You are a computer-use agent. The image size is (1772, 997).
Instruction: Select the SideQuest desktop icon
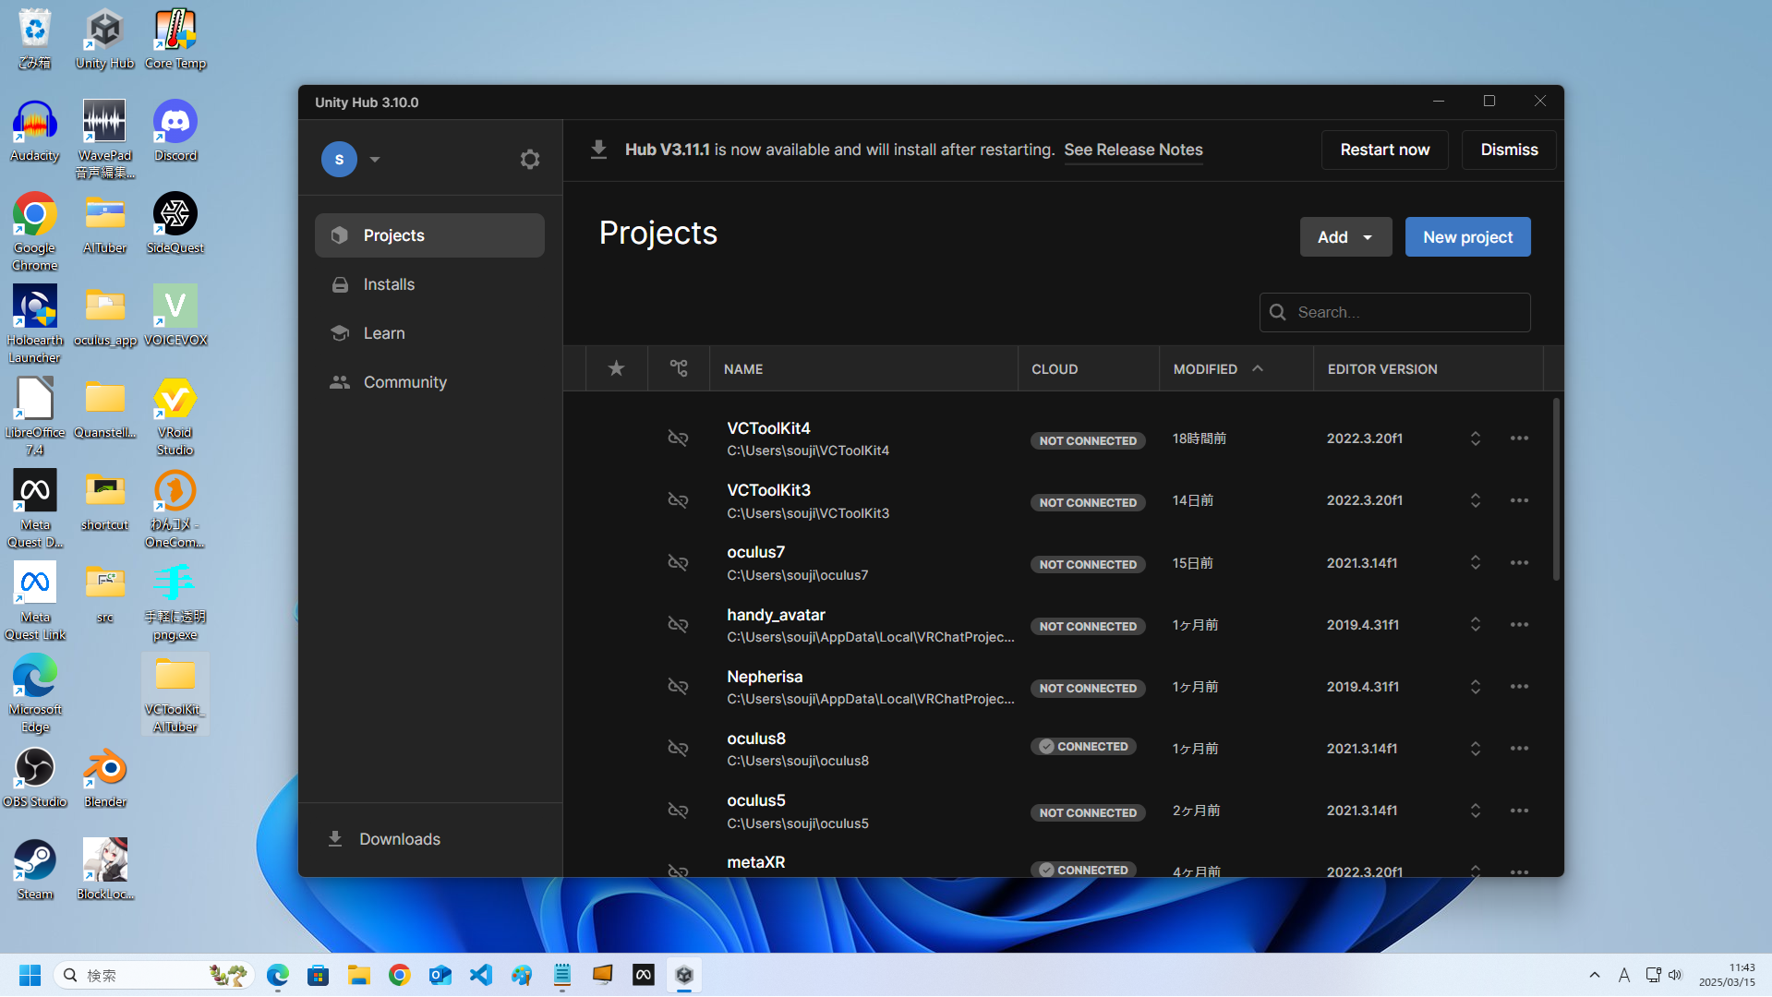click(x=175, y=223)
